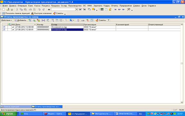Image resolution: width=185 pixels, height=116 pixels.
Task: Click the Организация column header
Action: [100, 25]
